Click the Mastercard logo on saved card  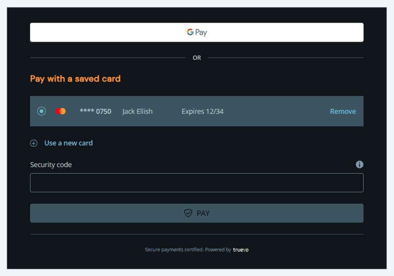pos(60,111)
